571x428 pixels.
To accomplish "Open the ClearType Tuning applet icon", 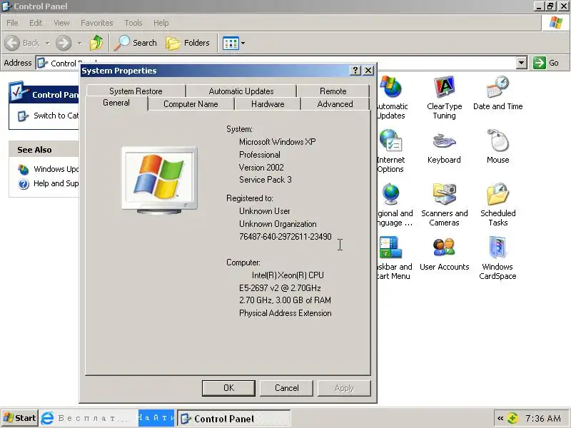I will 444,87.
